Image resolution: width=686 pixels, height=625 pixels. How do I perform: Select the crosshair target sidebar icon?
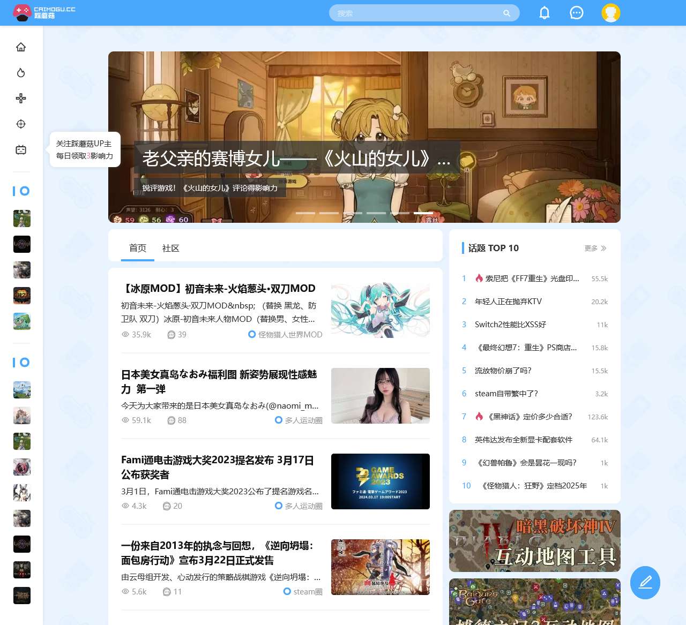pos(21,124)
